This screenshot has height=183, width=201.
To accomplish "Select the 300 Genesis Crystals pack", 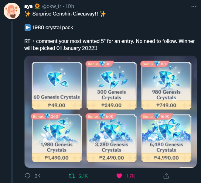I will pyautogui.click(x=111, y=86).
